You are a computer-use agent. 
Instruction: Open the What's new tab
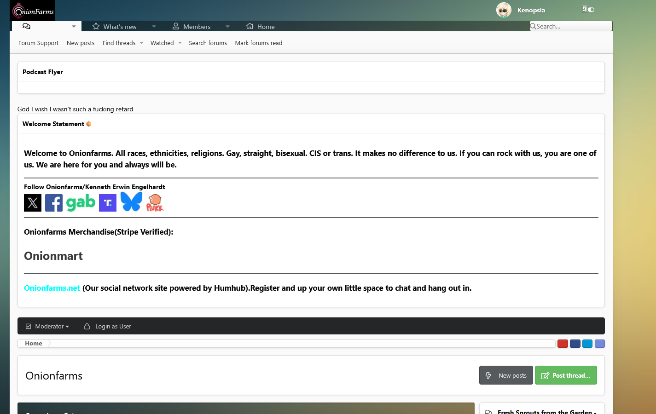tap(115, 27)
